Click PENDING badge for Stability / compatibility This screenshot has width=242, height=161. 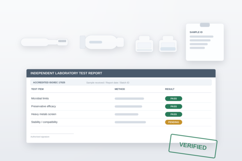click(x=173, y=122)
